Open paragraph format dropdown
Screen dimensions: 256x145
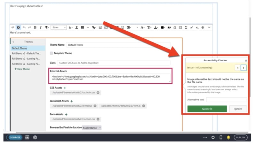[47, 27]
